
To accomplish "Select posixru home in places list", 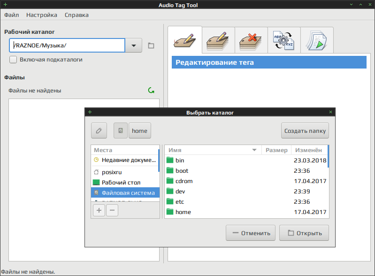I will [x=124, y=172].
